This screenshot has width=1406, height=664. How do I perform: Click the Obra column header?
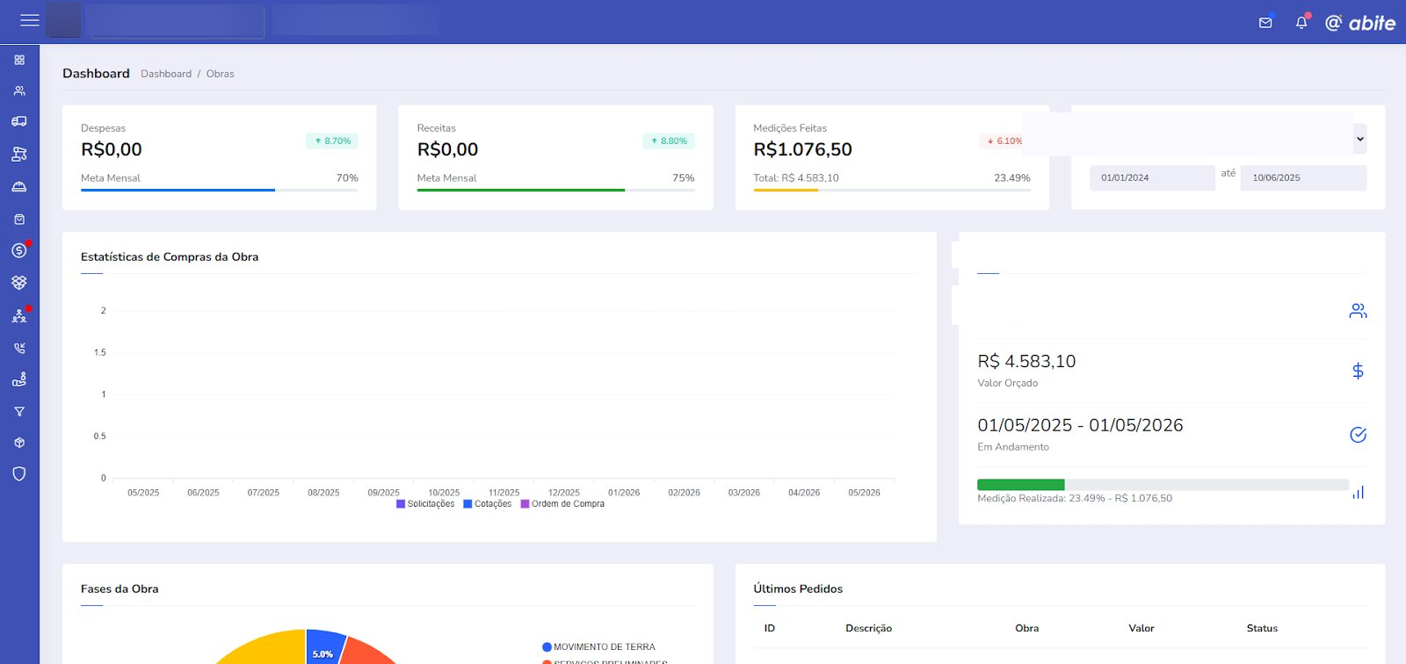(1026, 628)
